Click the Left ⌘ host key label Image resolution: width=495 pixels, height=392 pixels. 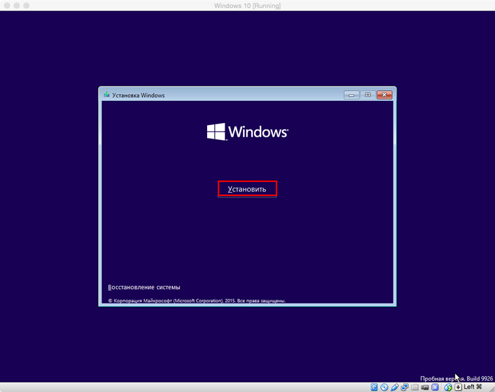(473, 387)
